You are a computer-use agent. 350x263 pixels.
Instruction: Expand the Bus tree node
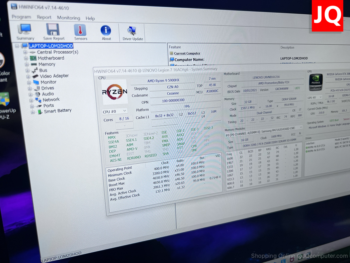[27, 71]
